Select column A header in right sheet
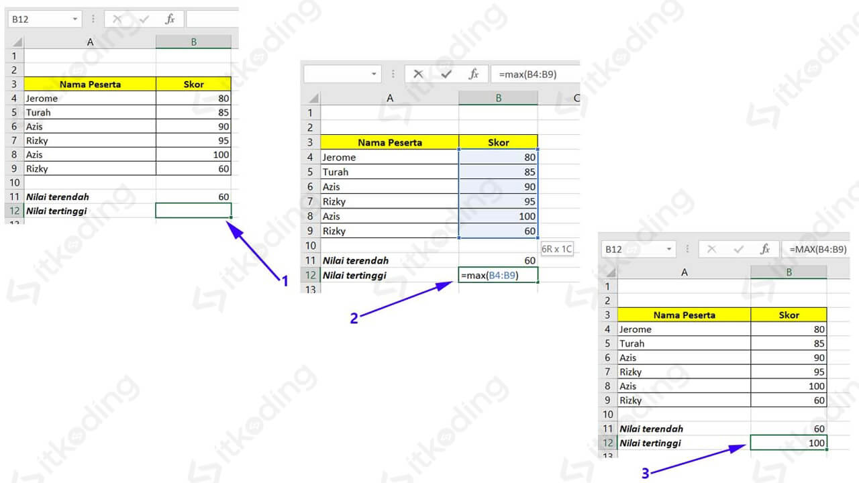Viewport: 859px width, 483px height. (684, 272)
